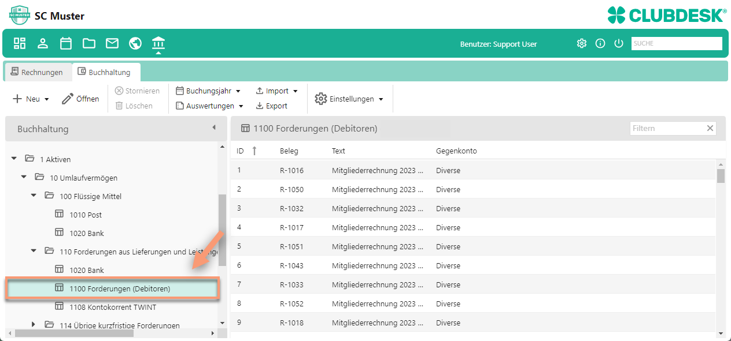The width and height of the screenshot is (731, 341).
Task: Click the table icon beside 1010 Post
Action: (59, 214)
